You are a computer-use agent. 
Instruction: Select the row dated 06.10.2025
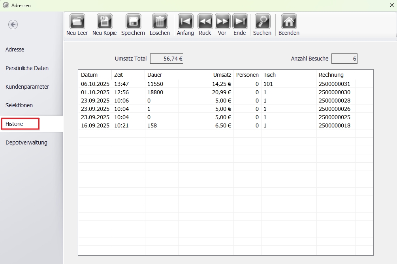click(226, 84)
